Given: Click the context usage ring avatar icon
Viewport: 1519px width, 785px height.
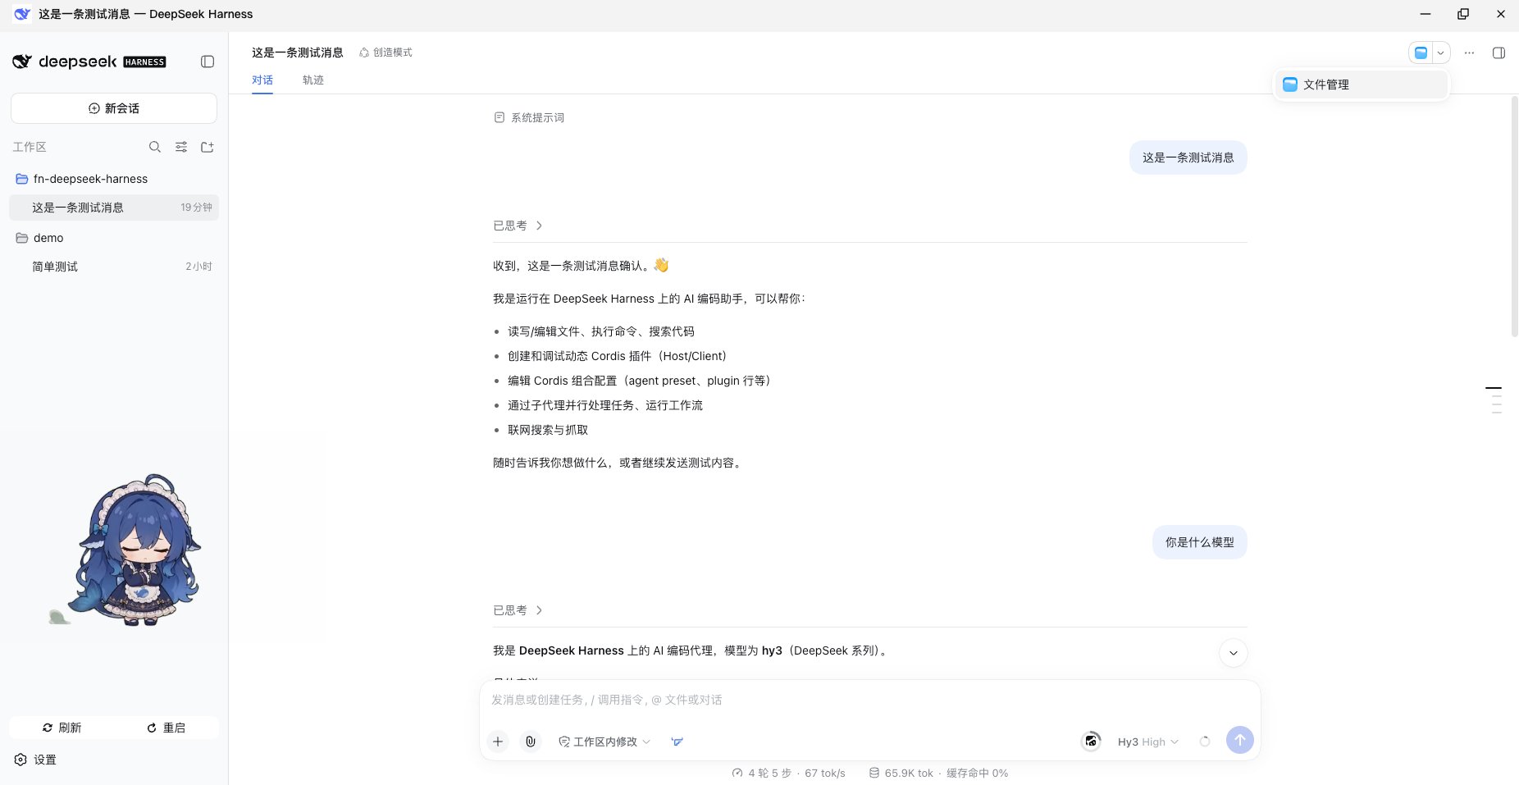Looking at the screenshot, I should pos(1091,742).
